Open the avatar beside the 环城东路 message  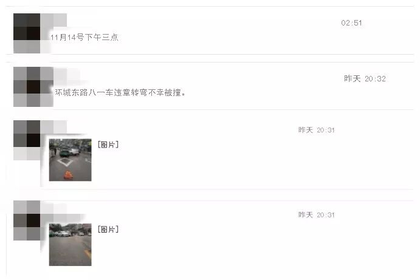[x=33, y=87]
